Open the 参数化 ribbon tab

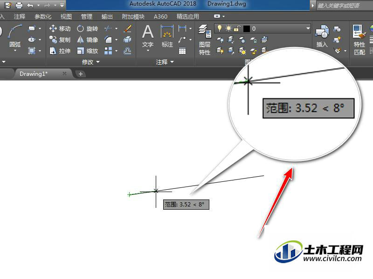coord(43,17)
